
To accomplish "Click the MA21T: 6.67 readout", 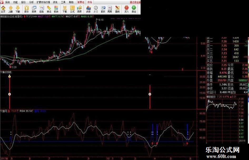I will (72, 16).
